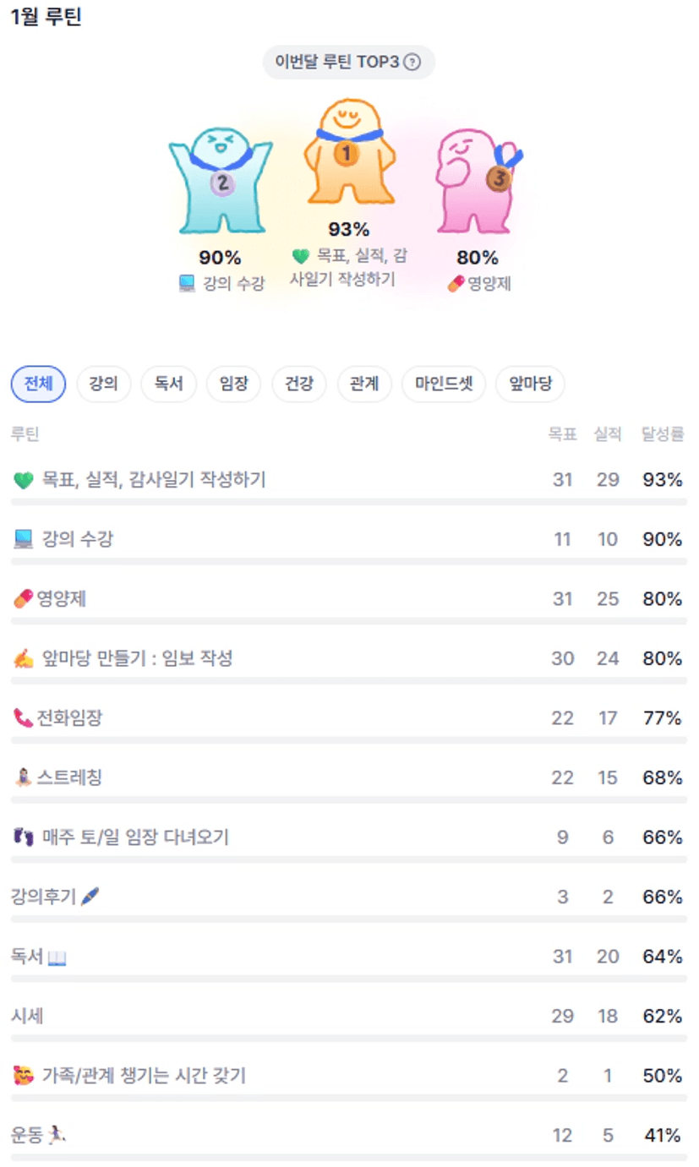Click the footprints icon beside 매주 토/일 임장
The height and width of the screenshot is (1167, 699).
pyautogui.click(x=23, y=837)
